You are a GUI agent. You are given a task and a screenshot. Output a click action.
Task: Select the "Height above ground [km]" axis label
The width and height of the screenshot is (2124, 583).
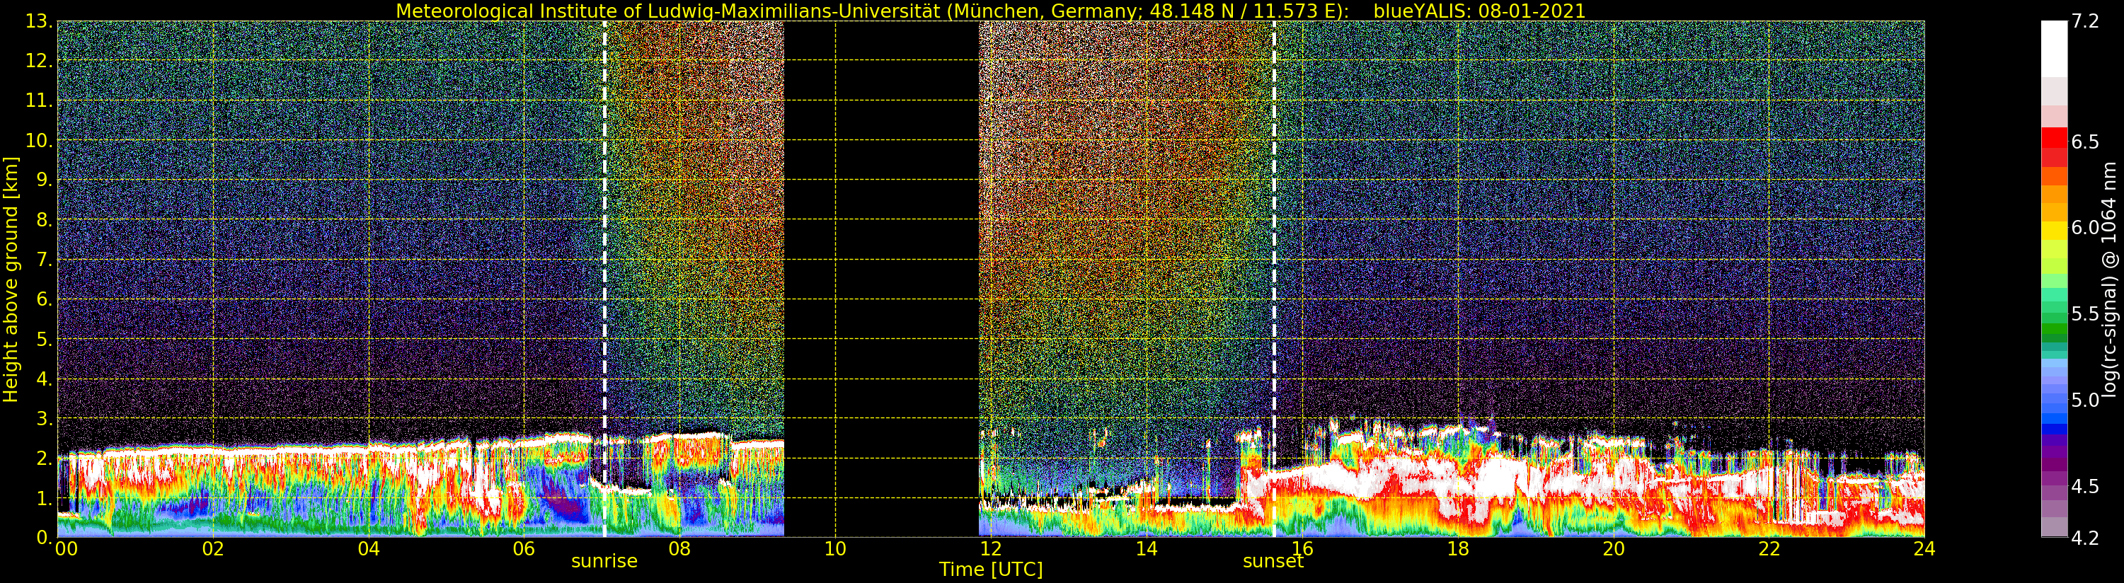tap(11, 279)
